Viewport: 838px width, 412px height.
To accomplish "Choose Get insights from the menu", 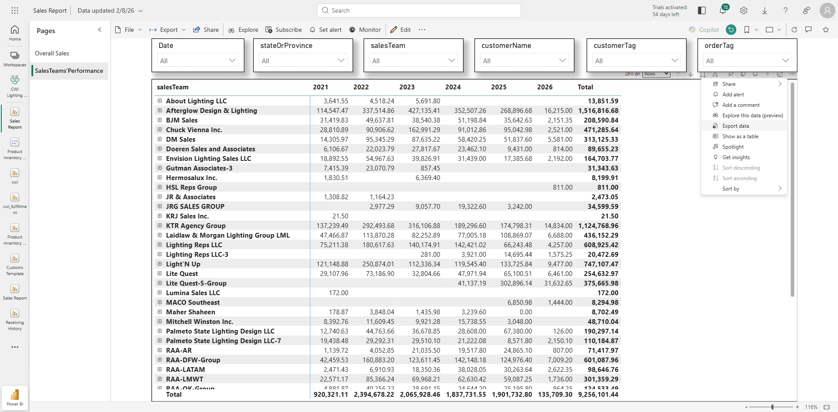I will (744, 157).
